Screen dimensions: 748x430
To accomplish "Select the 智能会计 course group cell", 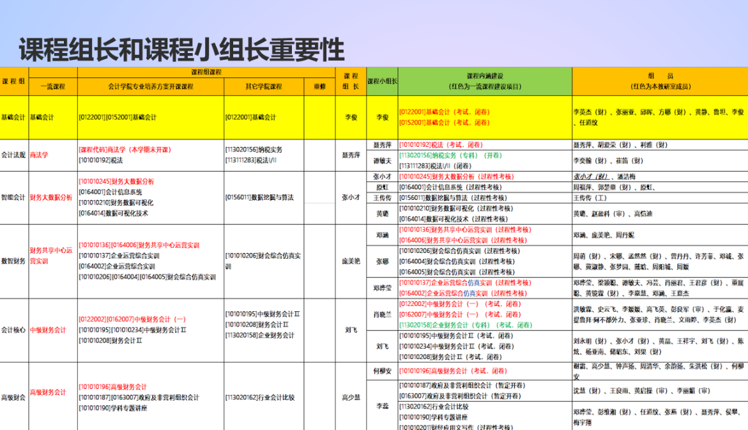I will click(x=14, y=197).
